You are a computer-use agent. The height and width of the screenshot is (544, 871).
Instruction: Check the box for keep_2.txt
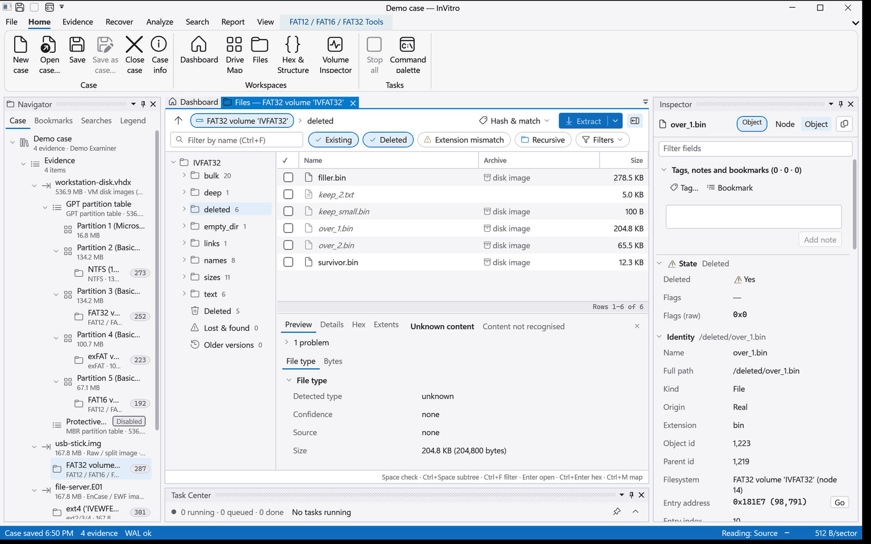pyautogui.click(x=289, y=194)
